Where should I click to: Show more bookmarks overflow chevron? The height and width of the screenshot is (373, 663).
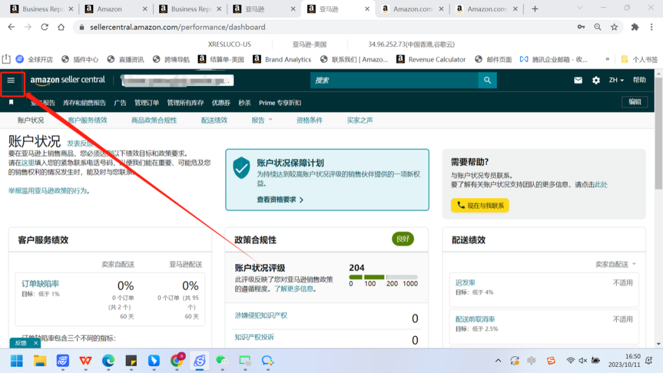point(607,59)
